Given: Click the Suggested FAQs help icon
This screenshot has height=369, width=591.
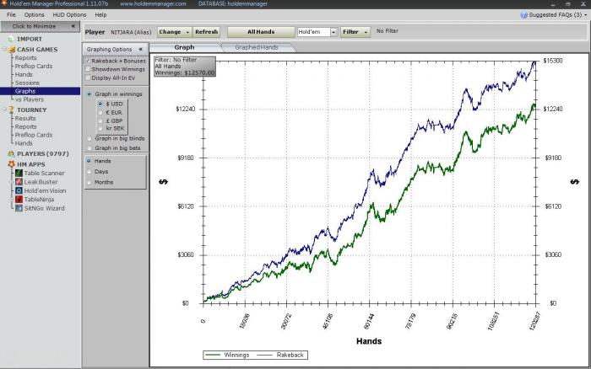Looking at the screenshot, I should [524, 15].
